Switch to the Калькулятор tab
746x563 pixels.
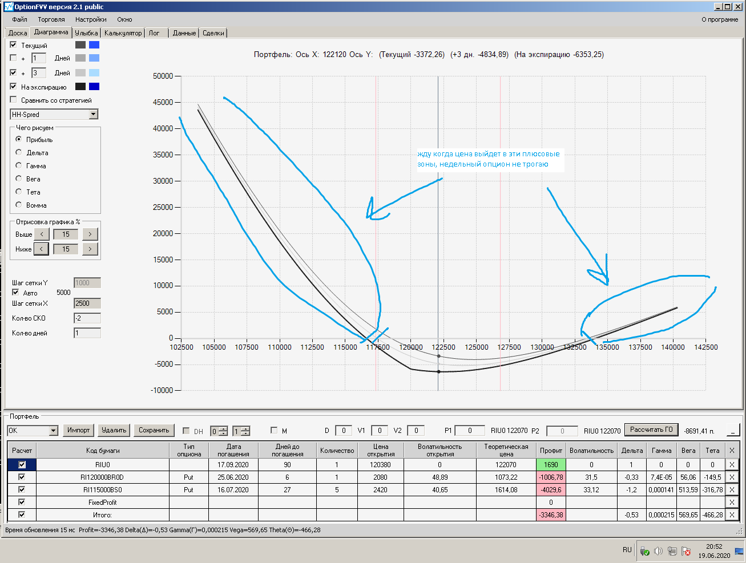[x=123, y=33]
